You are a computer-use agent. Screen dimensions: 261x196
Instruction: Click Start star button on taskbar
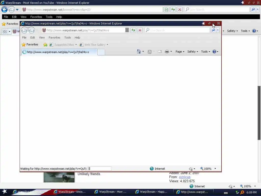(x=5, y=191)
